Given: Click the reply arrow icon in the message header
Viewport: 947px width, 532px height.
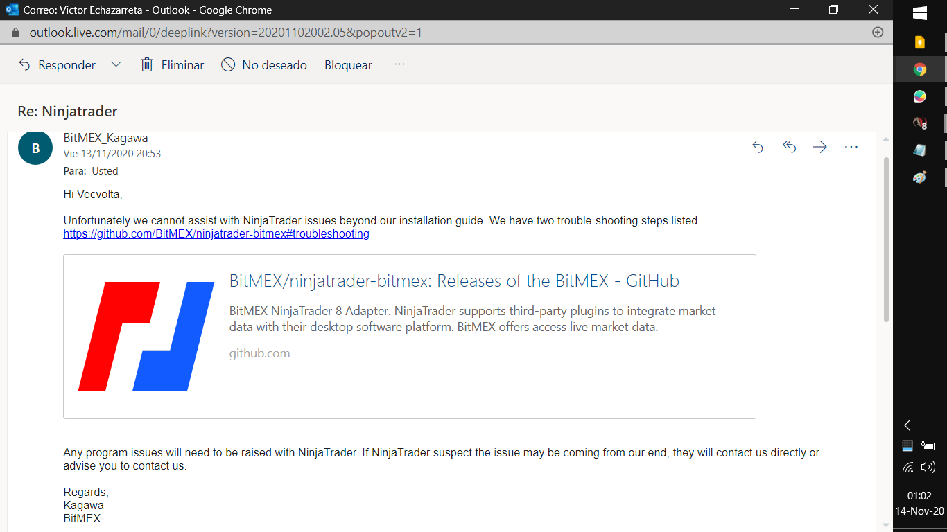Looking at the screenshot, I should [x=758, y=147].
